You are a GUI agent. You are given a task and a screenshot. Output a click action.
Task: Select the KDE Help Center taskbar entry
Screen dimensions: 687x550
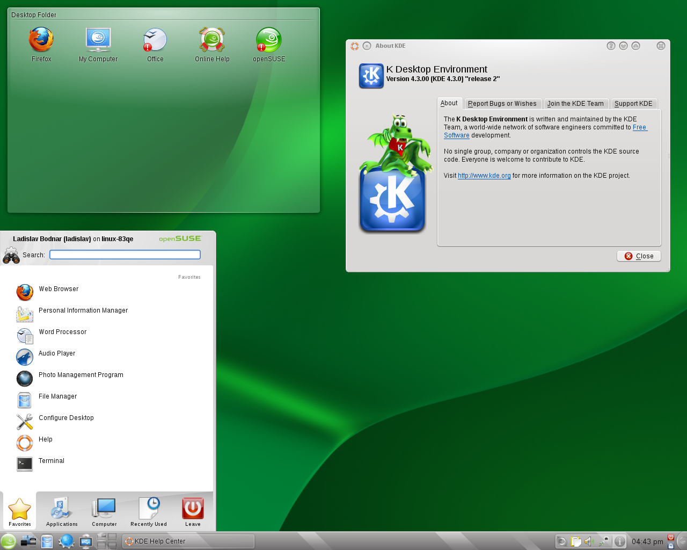(188, 541)
